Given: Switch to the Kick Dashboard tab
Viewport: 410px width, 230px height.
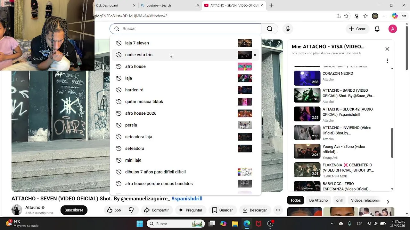Looking at the screenshot, I should pos(113,5).
